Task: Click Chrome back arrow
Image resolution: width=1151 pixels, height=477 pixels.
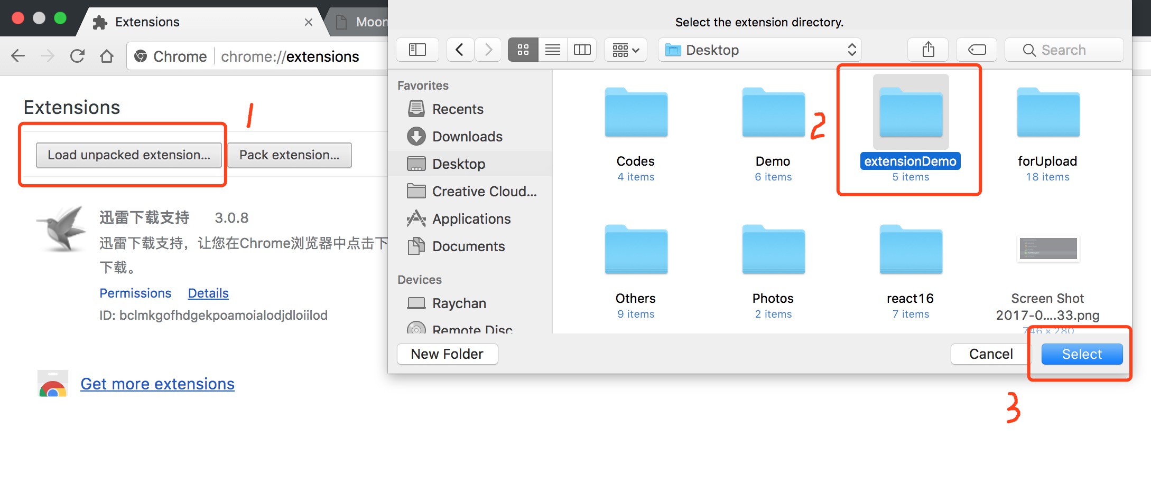Action: (x=18, y=56)
